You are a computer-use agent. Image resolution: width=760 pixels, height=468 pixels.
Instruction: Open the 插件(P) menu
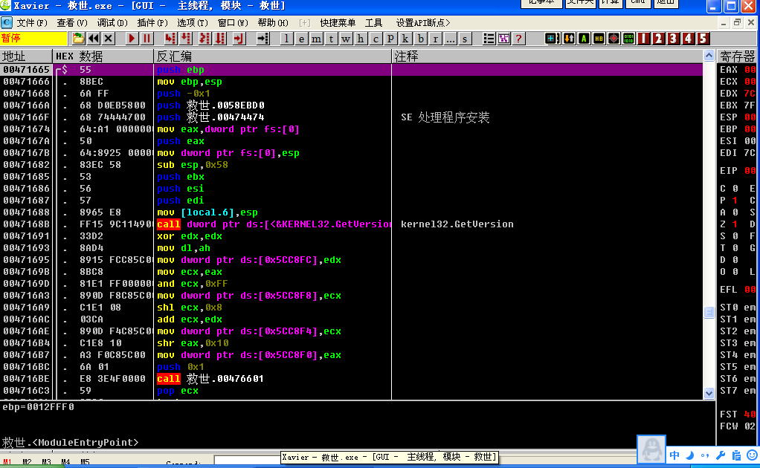pyautogui.click(x=152, y=23)
